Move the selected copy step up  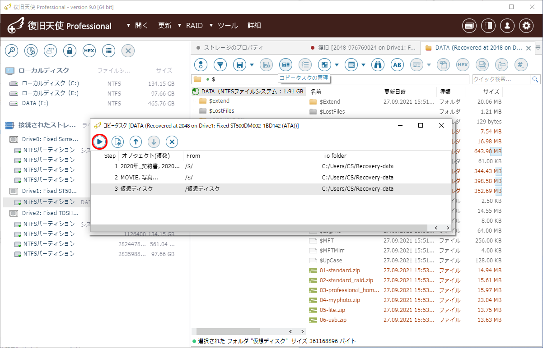[136, 142]
